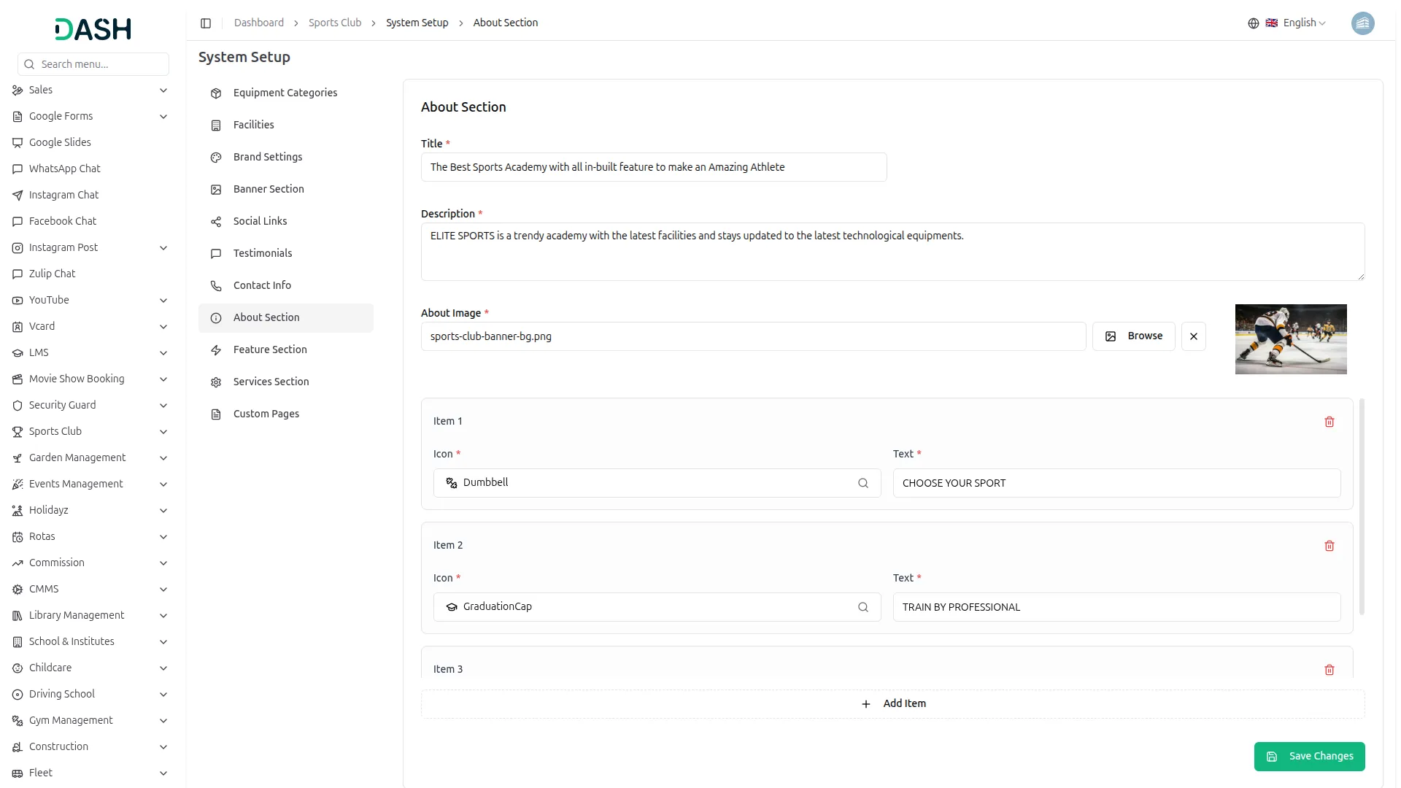Click the globe language icon
Viewport: 1401px width, 788px height.
click(1253, 23)
